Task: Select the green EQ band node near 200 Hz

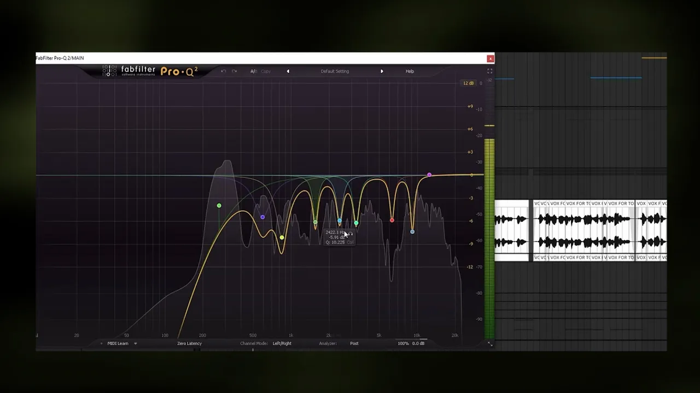Action: [219, 206]
